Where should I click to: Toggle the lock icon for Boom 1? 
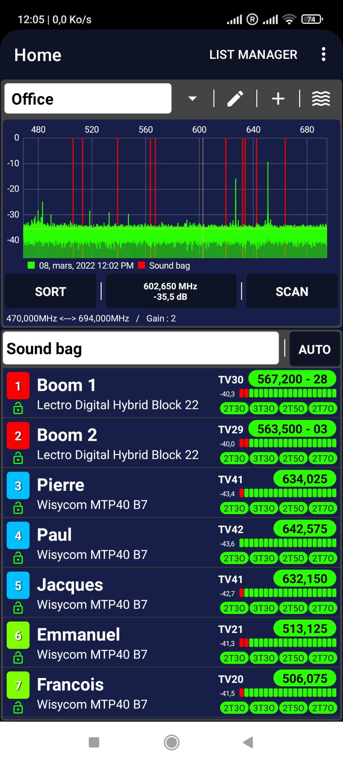[18, 408]
